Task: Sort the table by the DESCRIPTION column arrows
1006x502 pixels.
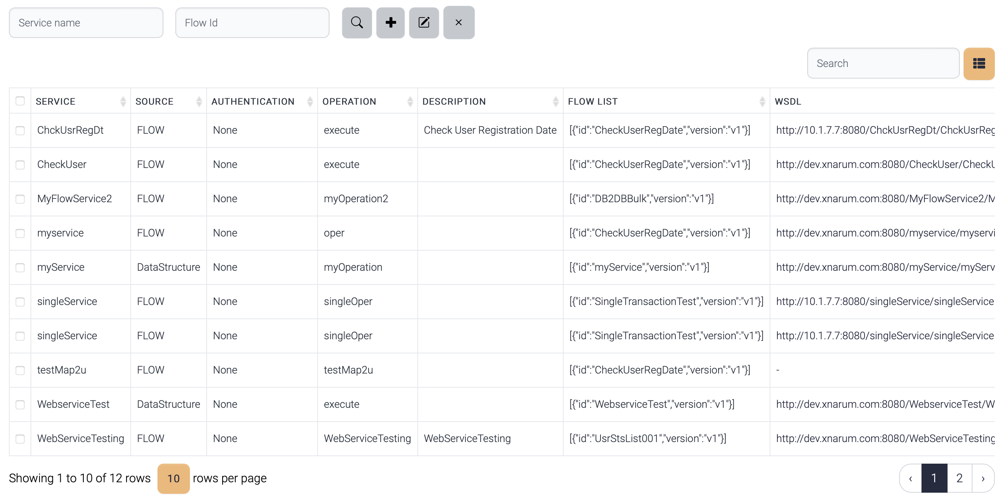Action: (x=556, y=101)
